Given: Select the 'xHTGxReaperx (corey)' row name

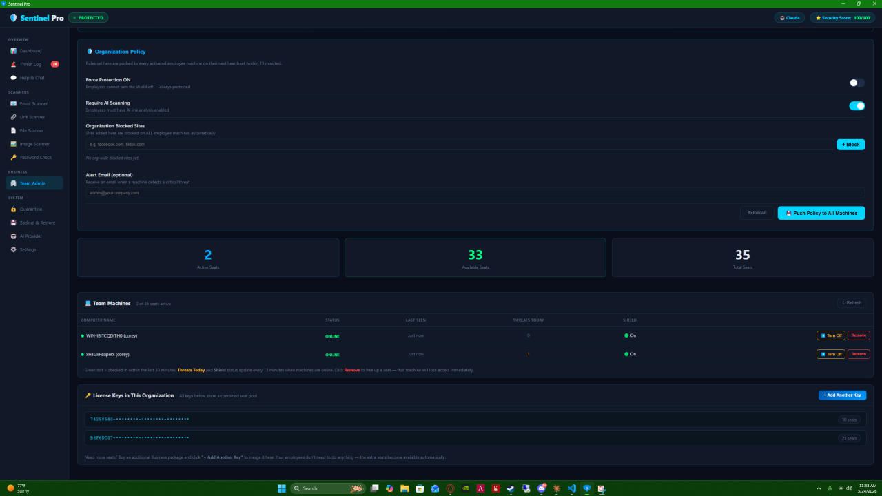Looking at the screenshot, I should pos(107,354).
